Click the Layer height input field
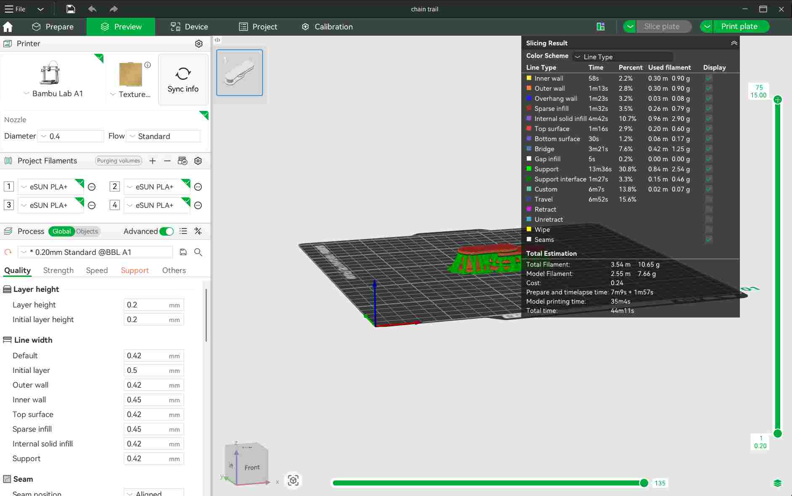The image size is (792, 496). pos(154,305)
